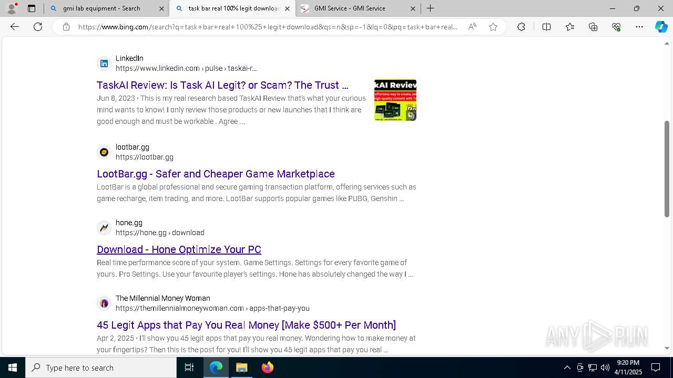Open TaskAI Review thumbnail image
673x378 pixels.
pyautogui.click(x=395, y=100)
